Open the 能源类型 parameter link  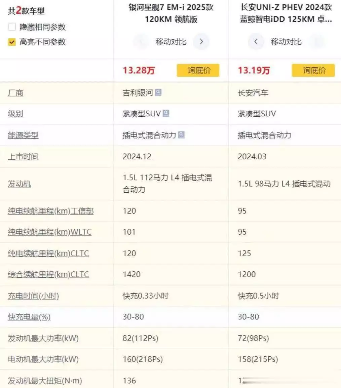point(23,135)
